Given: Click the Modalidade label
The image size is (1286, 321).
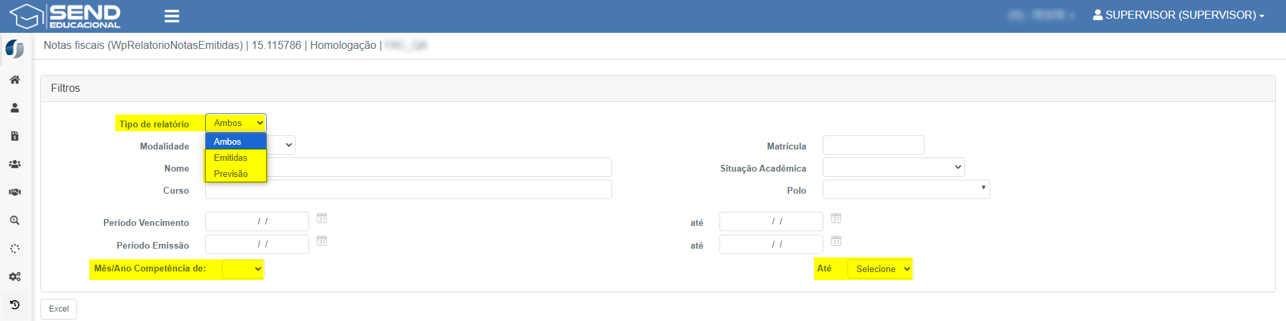Looking at the screenshot, I should tap(164, 146).
